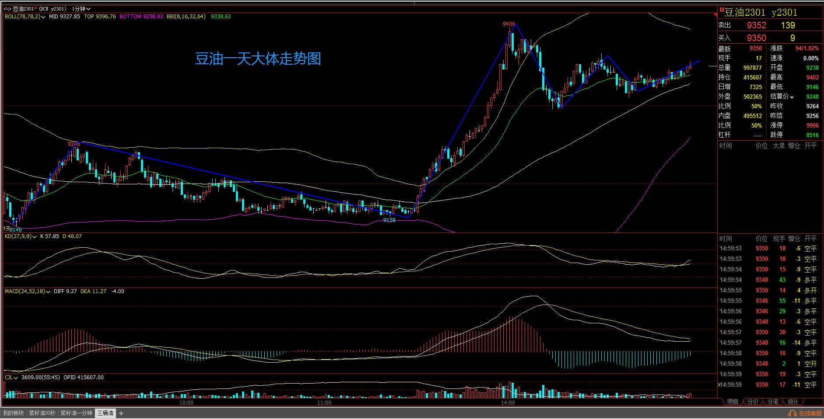Click the headset online support icon

point(792,413)
